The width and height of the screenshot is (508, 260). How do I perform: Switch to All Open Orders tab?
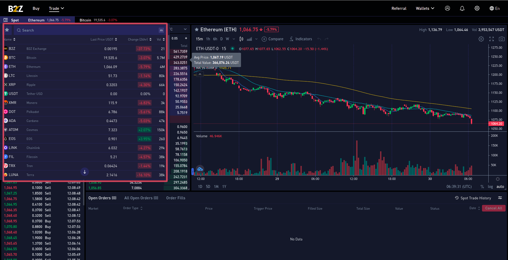coord(141,198)
